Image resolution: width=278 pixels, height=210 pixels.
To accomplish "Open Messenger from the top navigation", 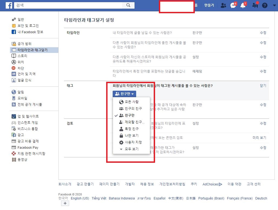I will pos(233,5).
